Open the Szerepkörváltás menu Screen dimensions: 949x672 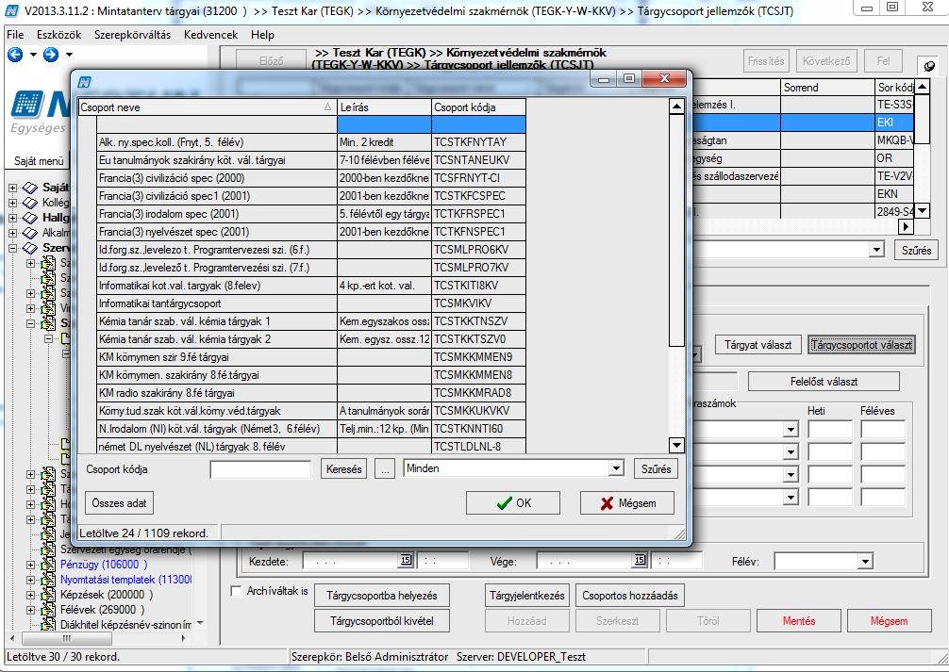click(132, 35)
